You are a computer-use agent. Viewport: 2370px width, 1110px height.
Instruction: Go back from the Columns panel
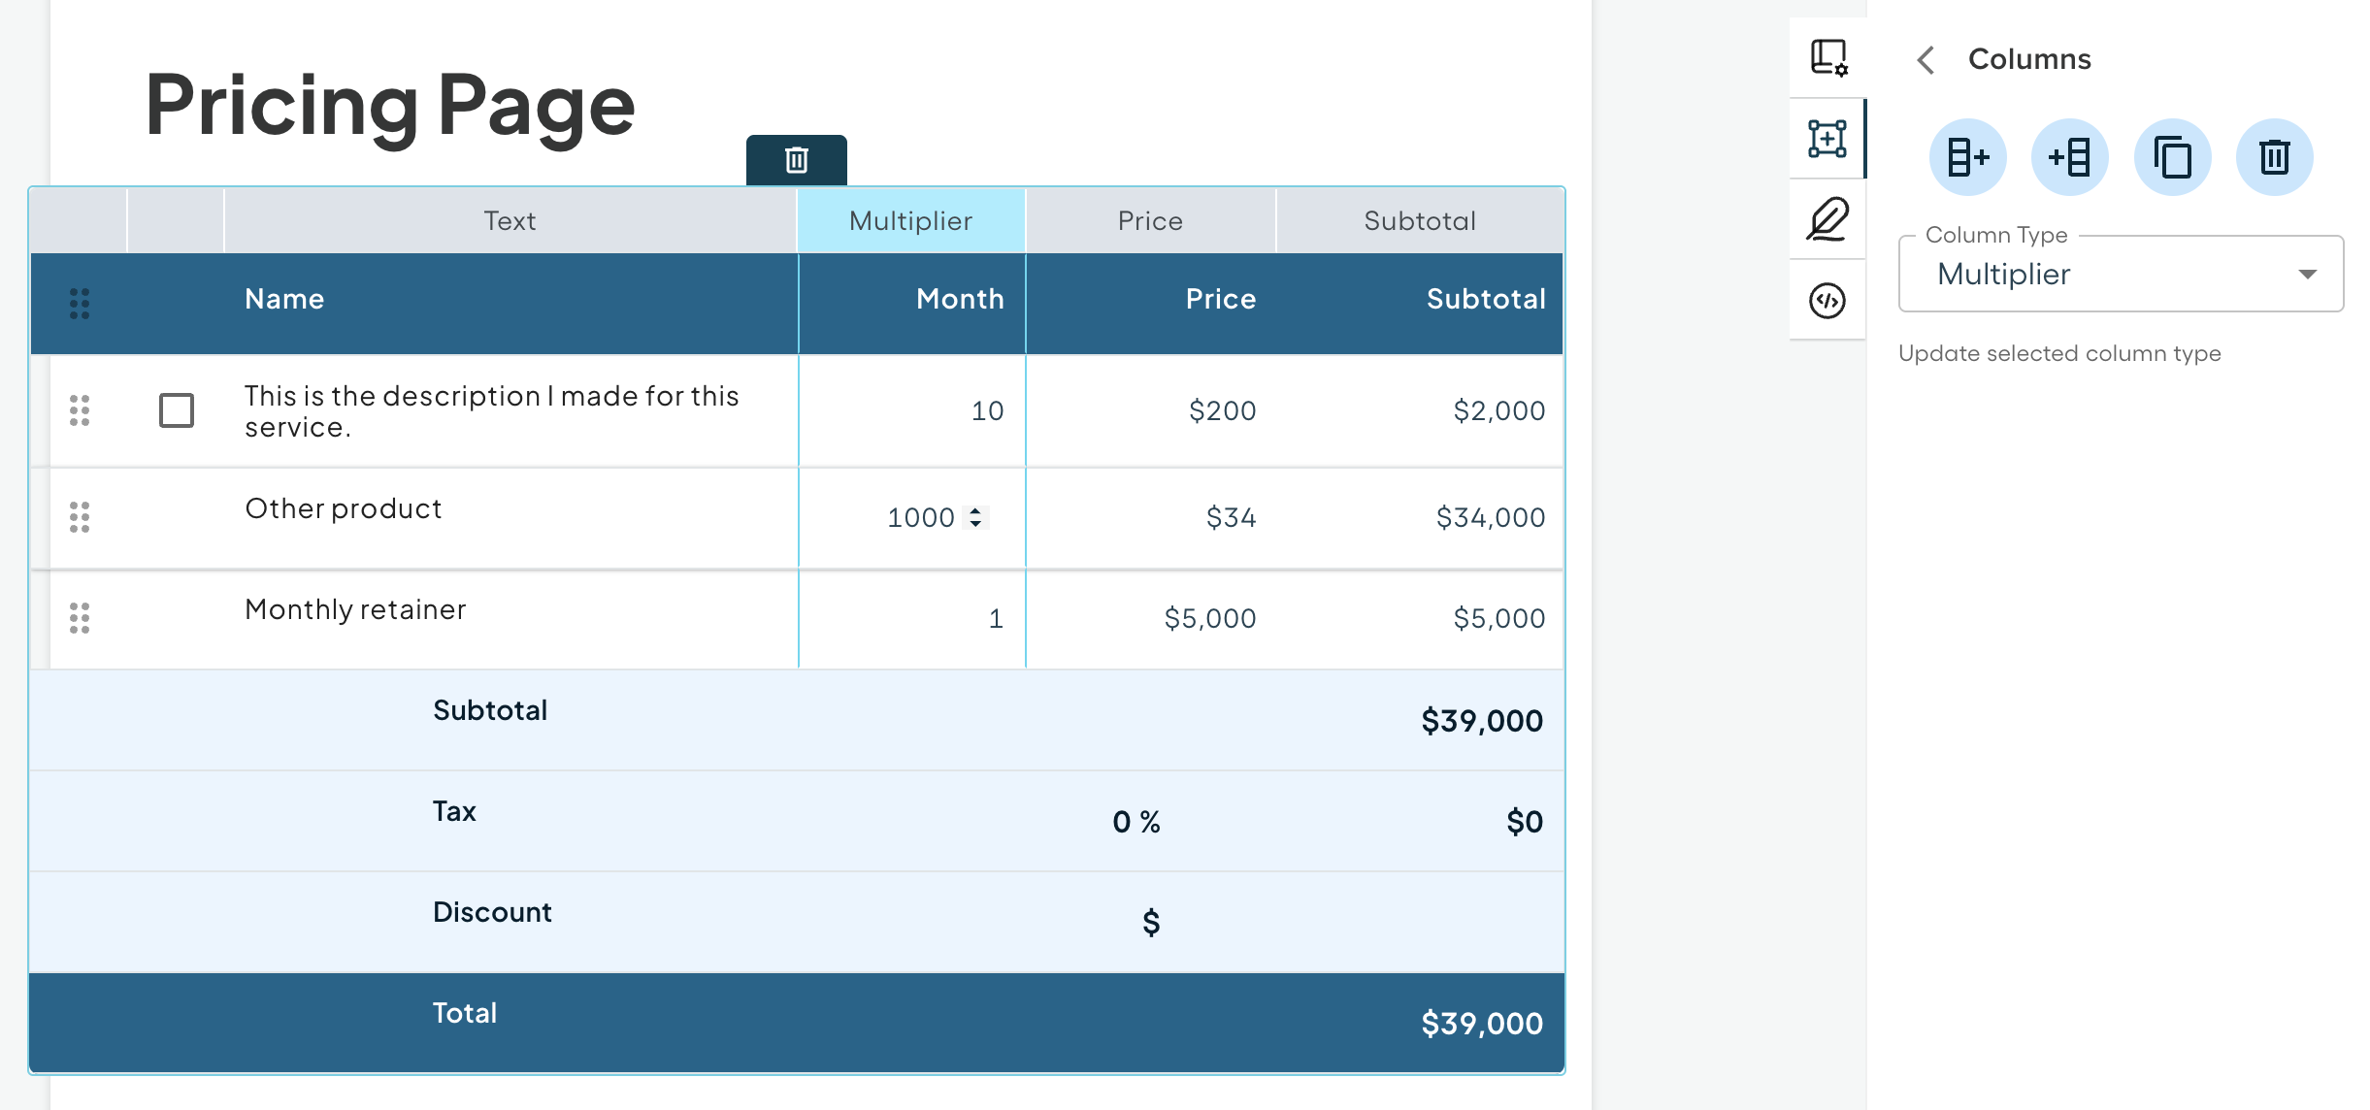pos(1926,60)
